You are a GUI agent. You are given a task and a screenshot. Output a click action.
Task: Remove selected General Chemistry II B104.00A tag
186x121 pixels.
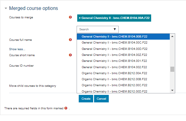tap(80, 18)
